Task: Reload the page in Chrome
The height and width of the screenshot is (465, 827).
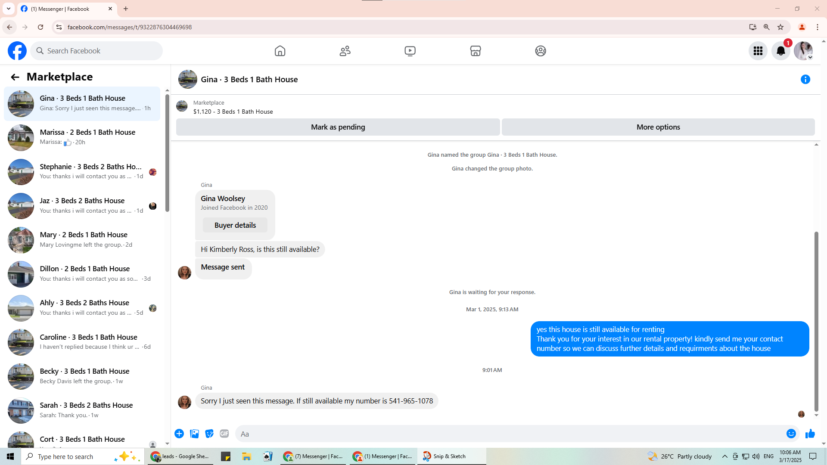Action: pos(40,27)
